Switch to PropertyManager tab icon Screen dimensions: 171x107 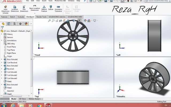(9, 24)
